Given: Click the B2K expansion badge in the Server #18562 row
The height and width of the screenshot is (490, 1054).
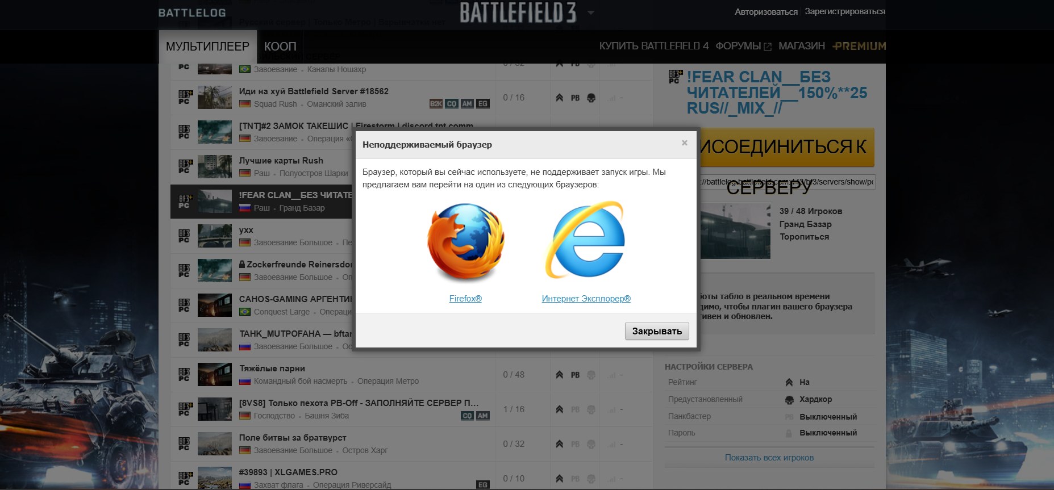Looking at the screenshot, I should (436, 104).
